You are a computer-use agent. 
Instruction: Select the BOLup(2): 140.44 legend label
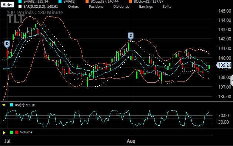104,1
